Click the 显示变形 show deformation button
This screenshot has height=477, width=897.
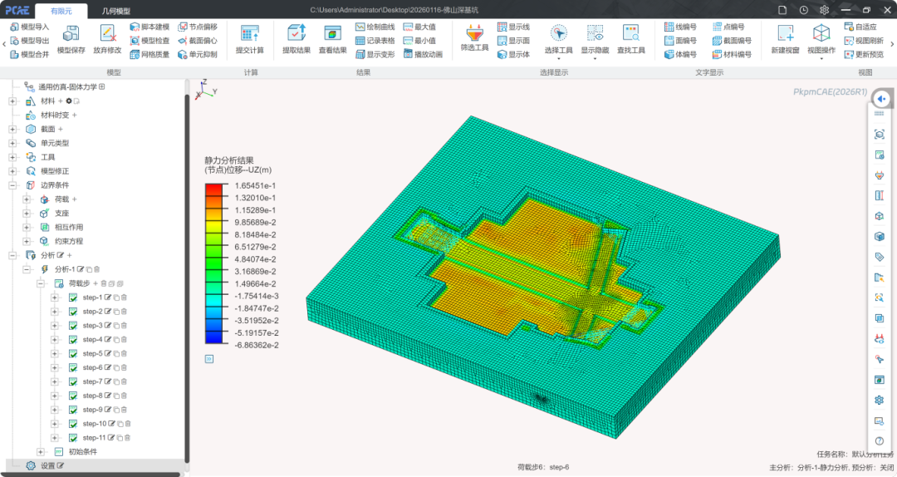(x=375, y=54)
